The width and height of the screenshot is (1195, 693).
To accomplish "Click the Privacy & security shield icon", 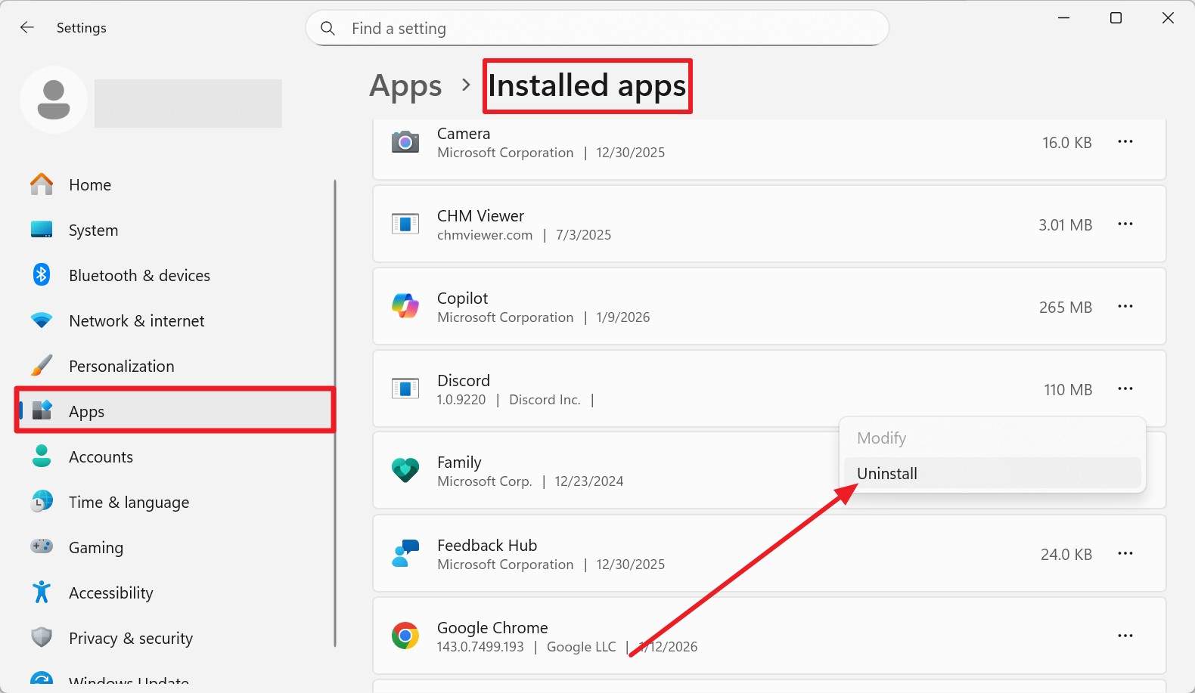I will (42, 638).
